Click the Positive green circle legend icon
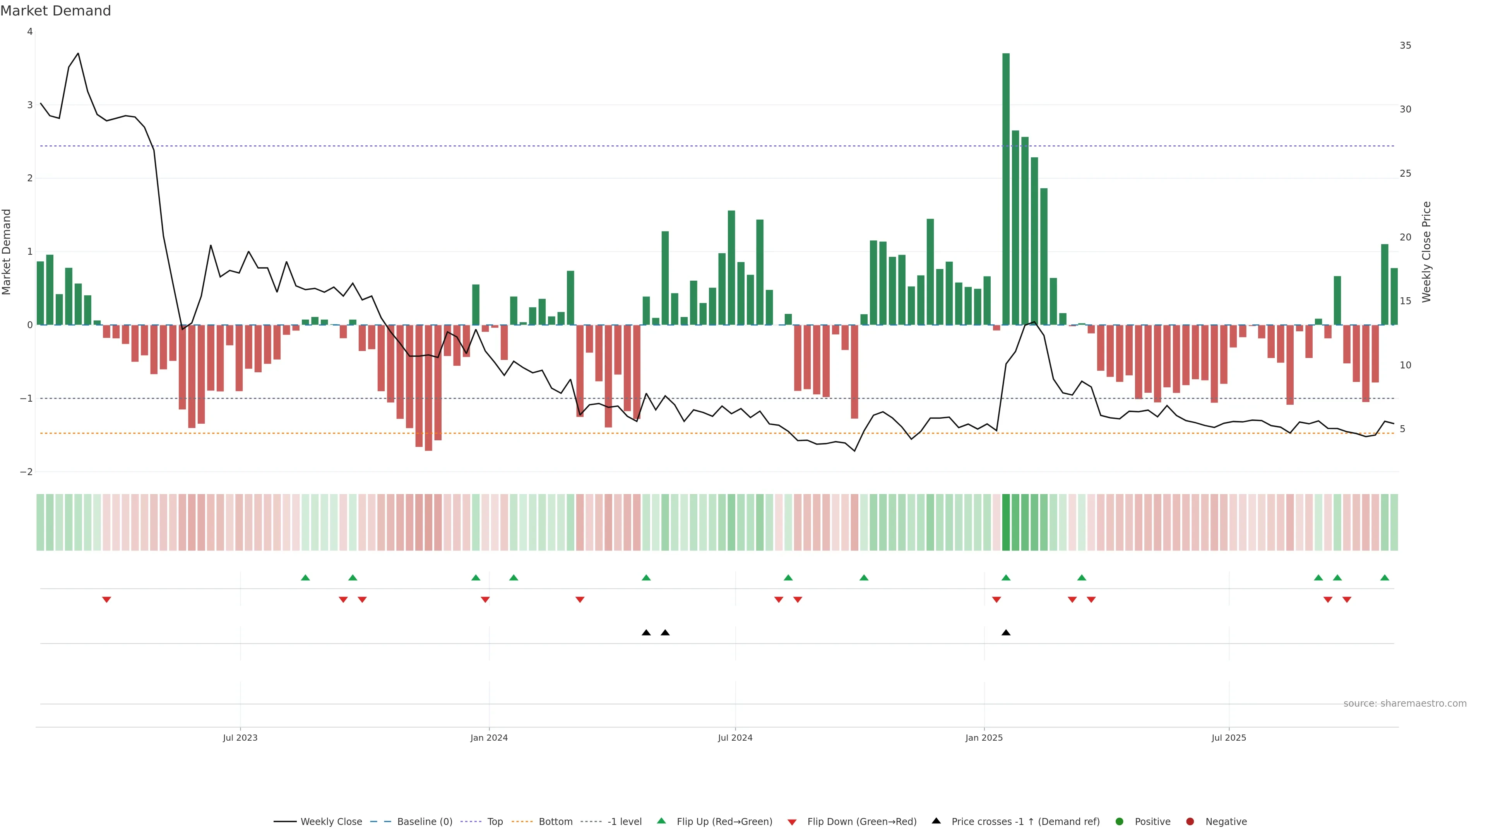This screenshot has height=835, width=1486. coord(1120,822)
